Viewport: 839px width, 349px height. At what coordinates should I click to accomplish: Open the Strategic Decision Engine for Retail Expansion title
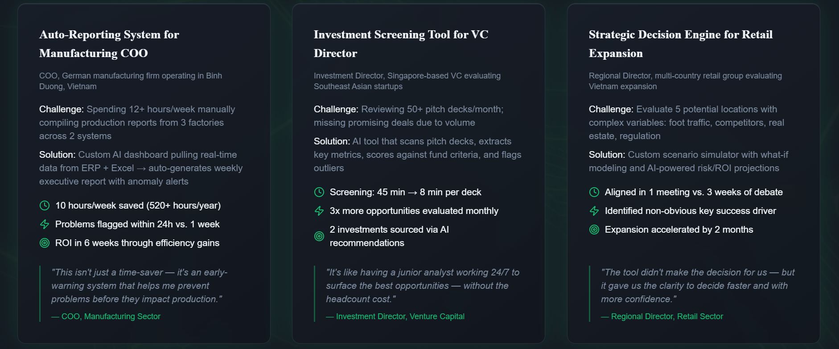(680, 44)
